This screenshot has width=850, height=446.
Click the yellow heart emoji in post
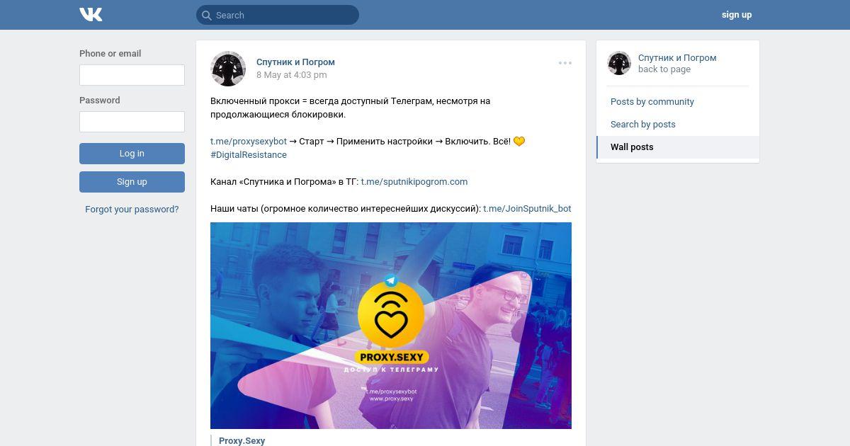(519, 142)
